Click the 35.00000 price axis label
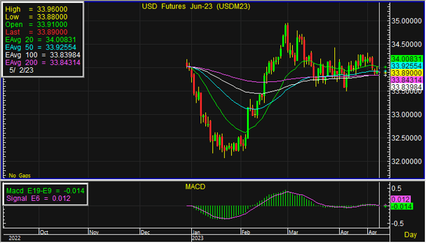Screen dimensions: 426x243 [x=406, y=21]
